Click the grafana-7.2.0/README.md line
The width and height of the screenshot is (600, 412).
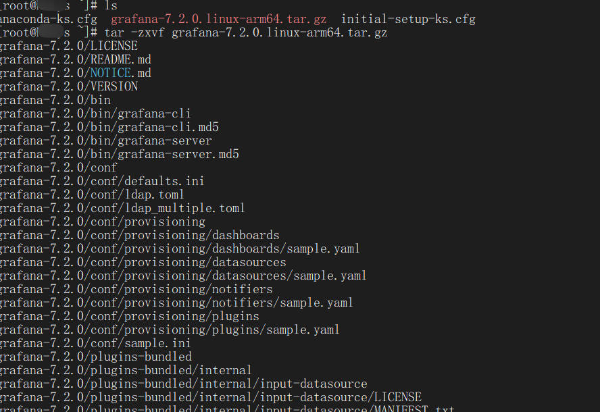point(74,59)
